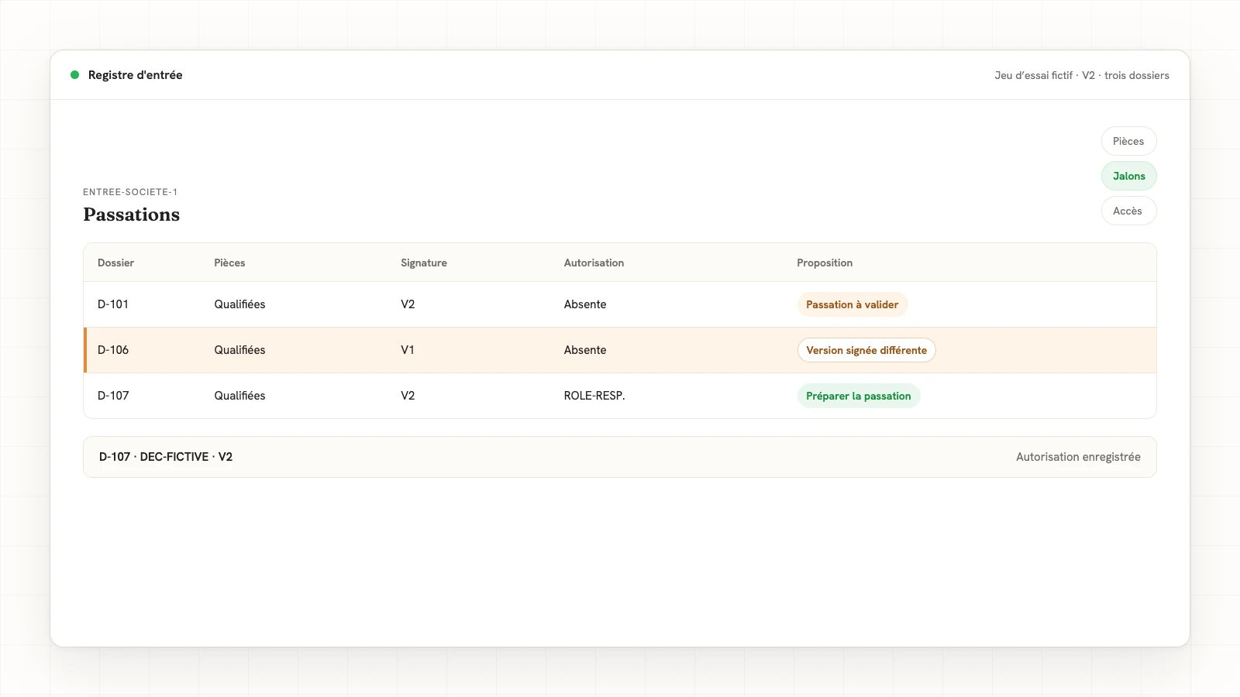Click Préparer la passation for D-107
1240x697 pixels.
pyautogui.click(x=858, y=396)
